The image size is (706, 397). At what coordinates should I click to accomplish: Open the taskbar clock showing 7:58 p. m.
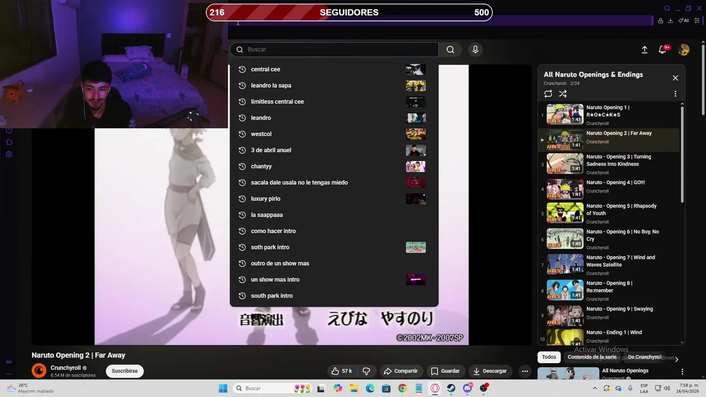[x=687, y=388]
